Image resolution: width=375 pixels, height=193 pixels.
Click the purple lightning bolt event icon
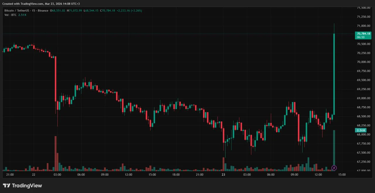(x=334, y=168)
